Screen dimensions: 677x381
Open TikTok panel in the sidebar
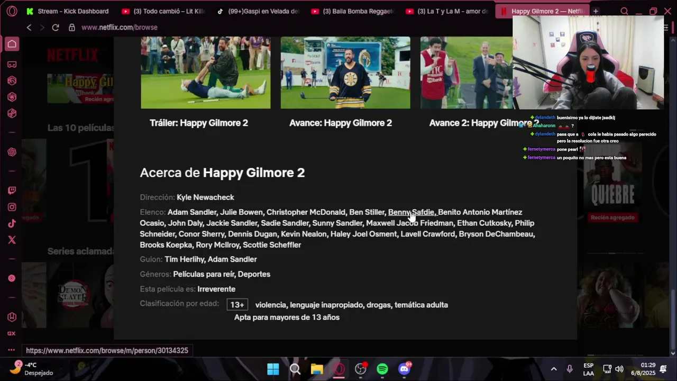[12, 224]
